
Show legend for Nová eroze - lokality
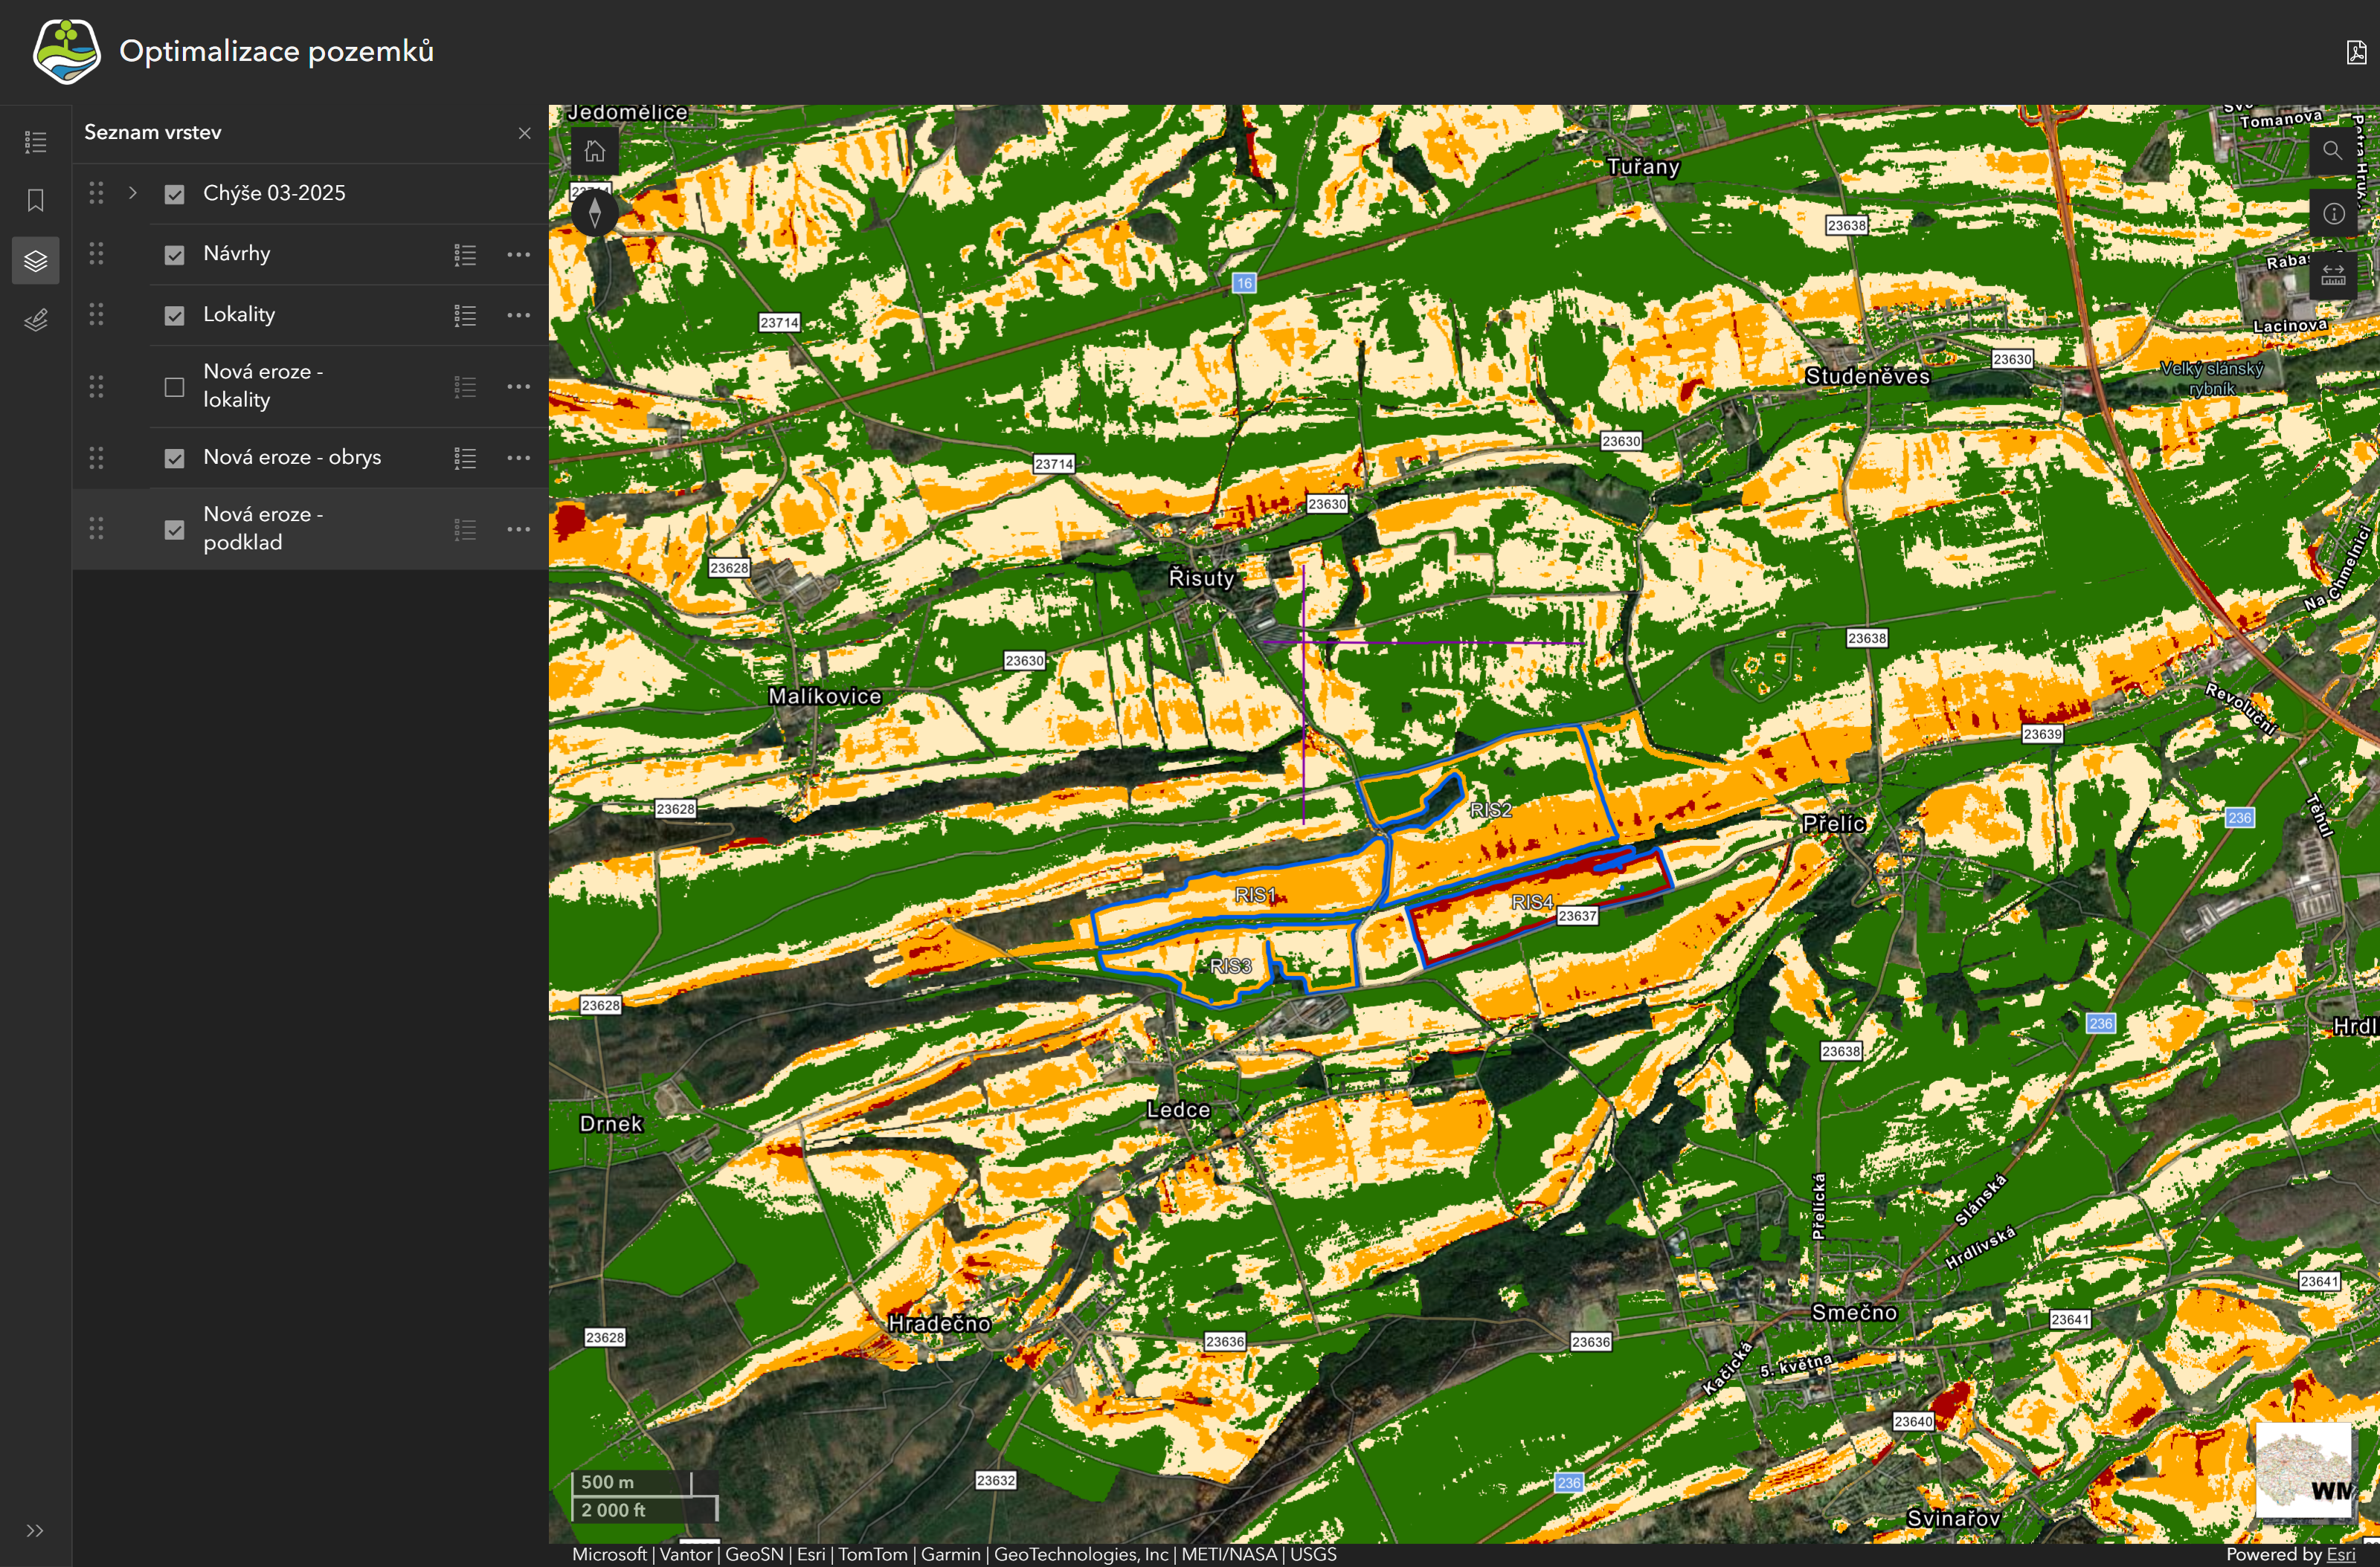click(x=465, y=387)
